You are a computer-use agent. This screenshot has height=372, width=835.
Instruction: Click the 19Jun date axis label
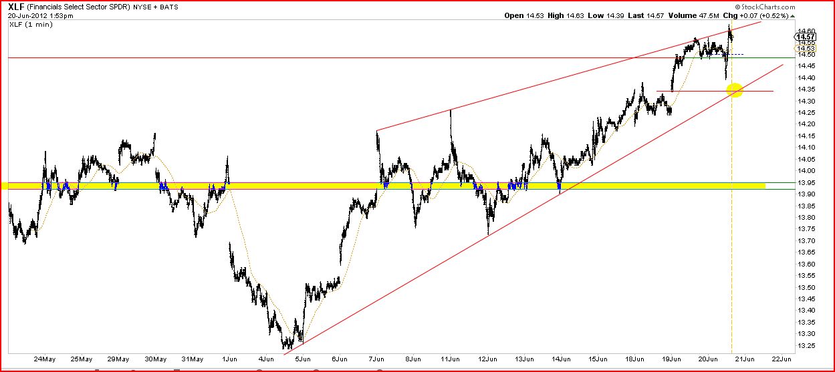672,358
